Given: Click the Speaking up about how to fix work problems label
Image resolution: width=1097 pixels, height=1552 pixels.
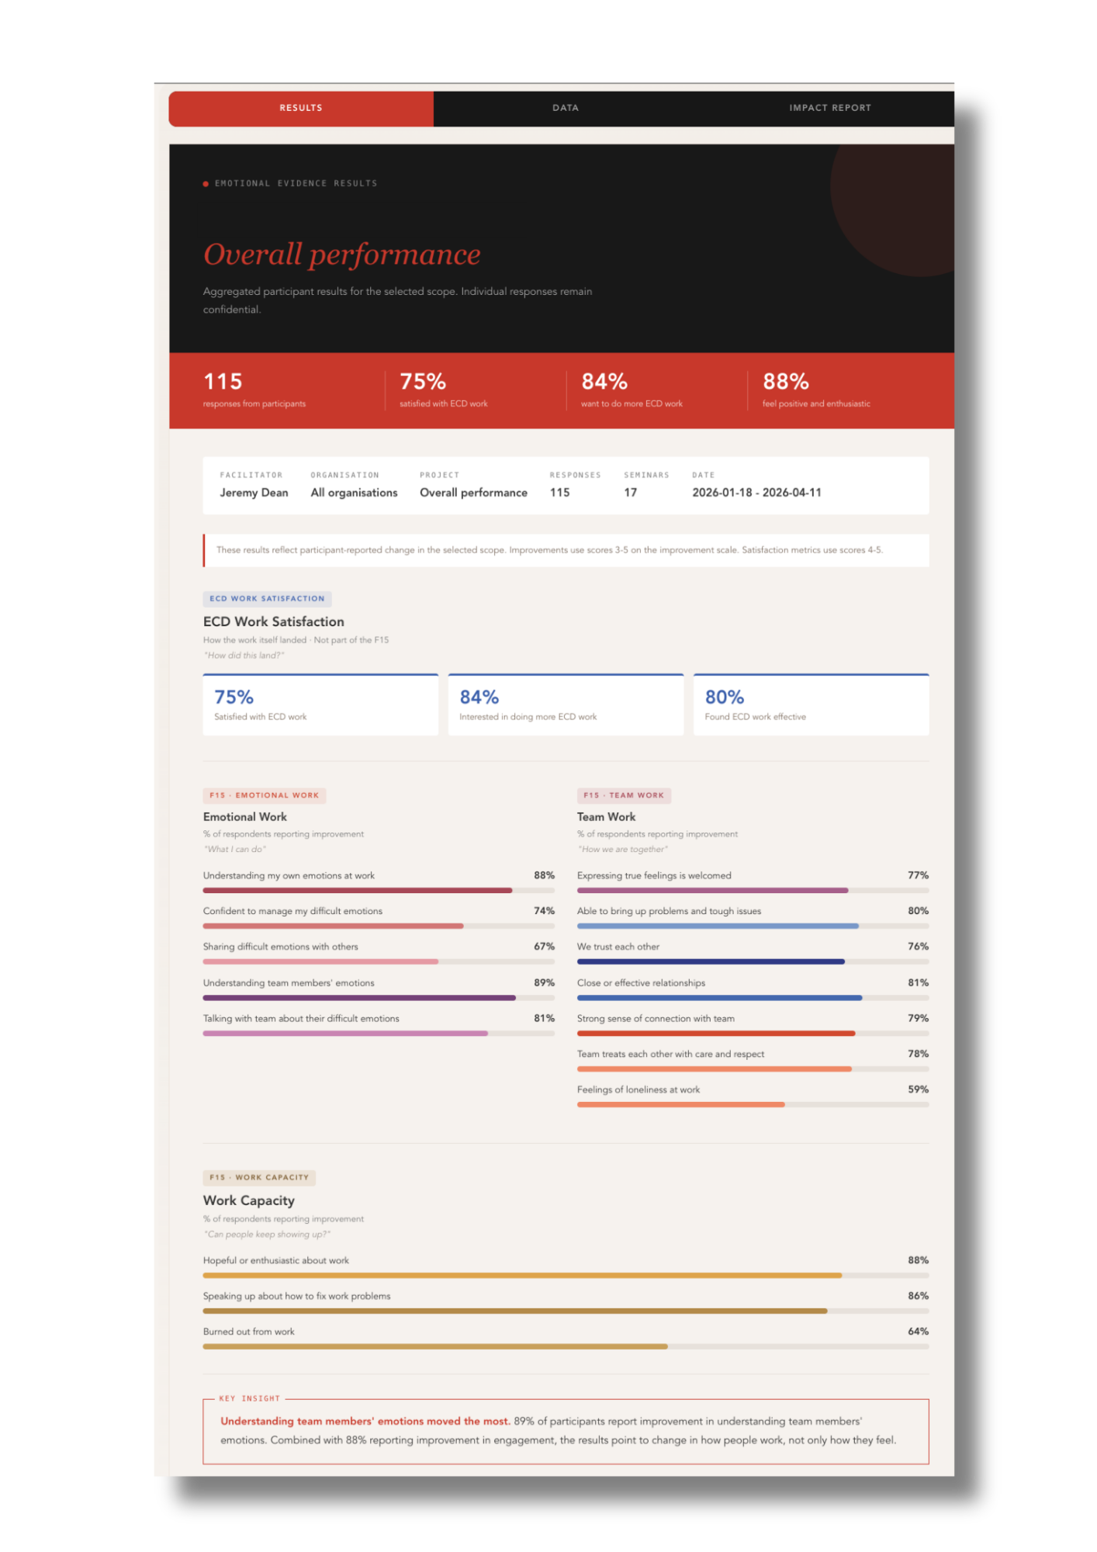Looking at the screenshot, I should pyautogui.click(x=296, y=1296).
